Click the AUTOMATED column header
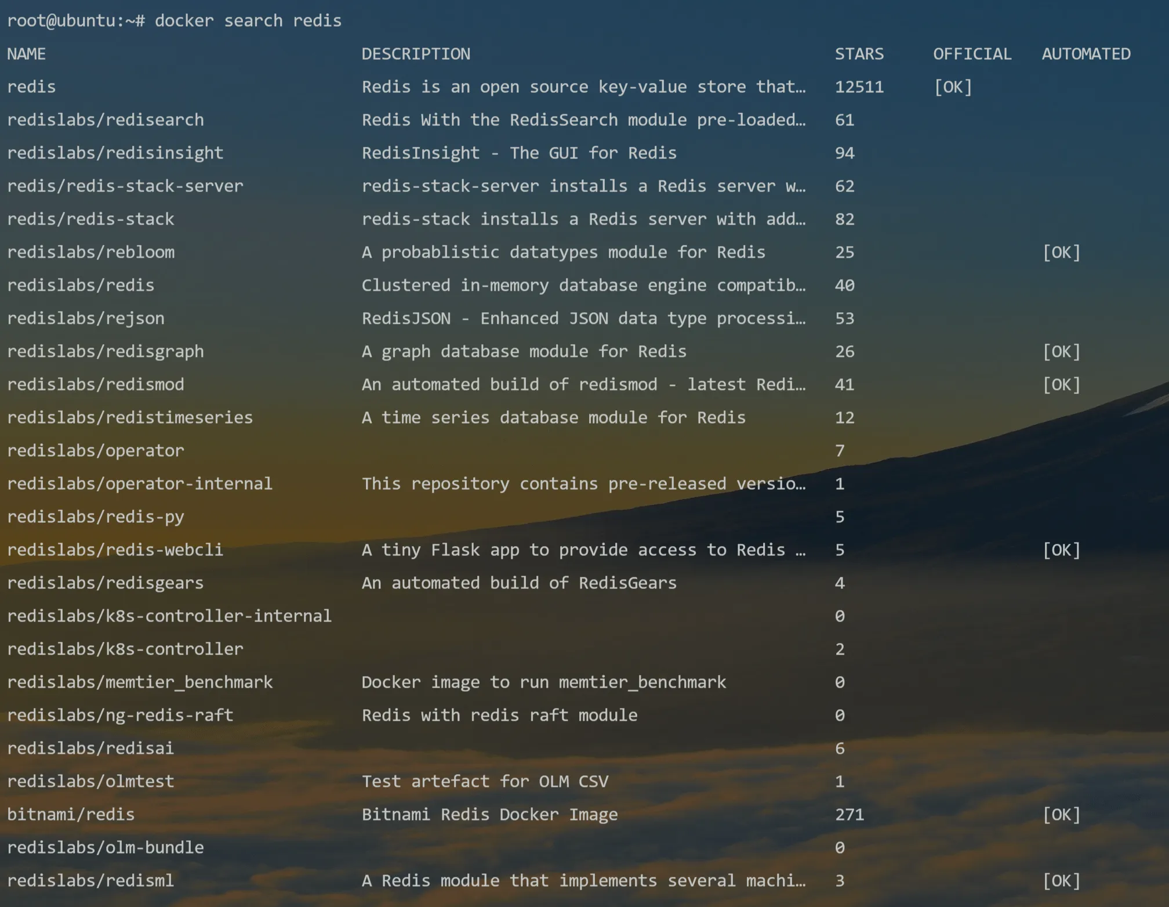 coord(1086,54)
